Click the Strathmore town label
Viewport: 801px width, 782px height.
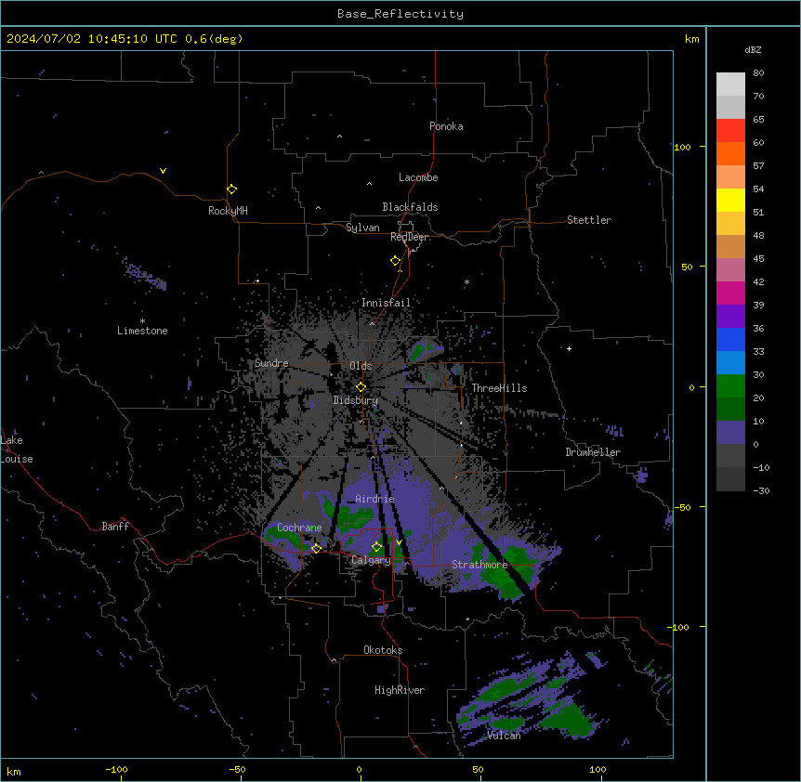click(479, 565)
